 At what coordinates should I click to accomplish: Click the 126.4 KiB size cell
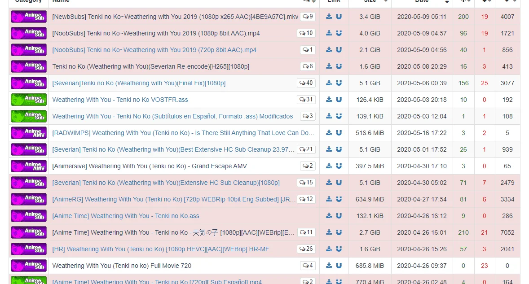(370, 100)
